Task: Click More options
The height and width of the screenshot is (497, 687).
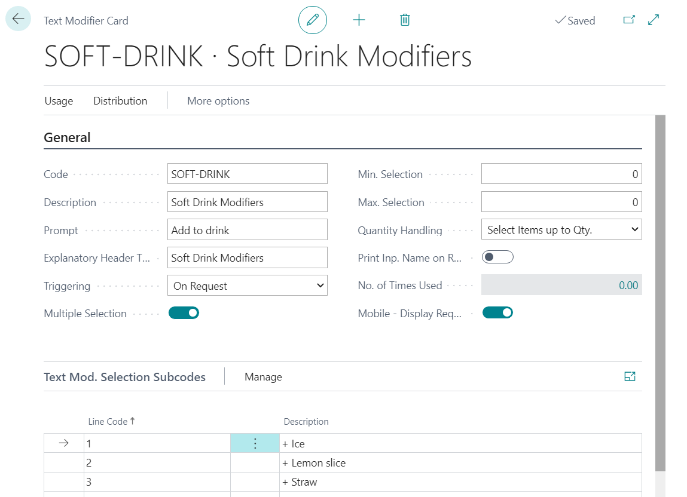Action: [218, 101]
